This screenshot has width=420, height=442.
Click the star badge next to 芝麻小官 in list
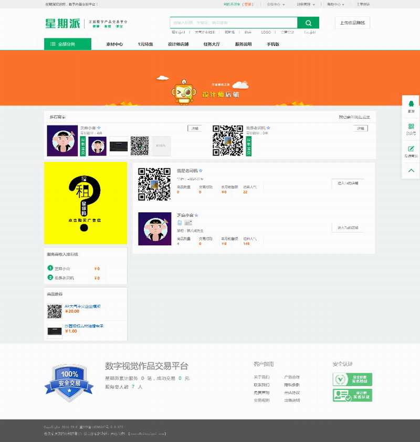(196, 215)
